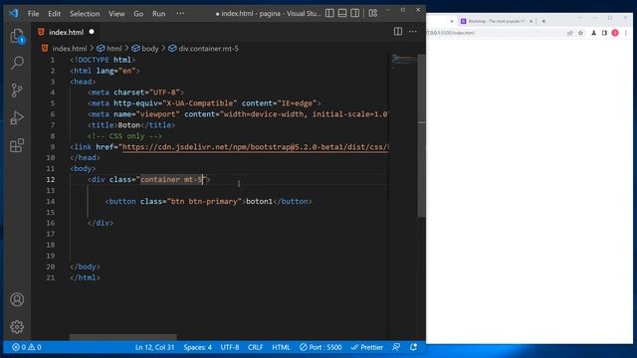Change indentation via Spaces: 4
Viewport: 637px width, 358px height.
tap(197, 347)
